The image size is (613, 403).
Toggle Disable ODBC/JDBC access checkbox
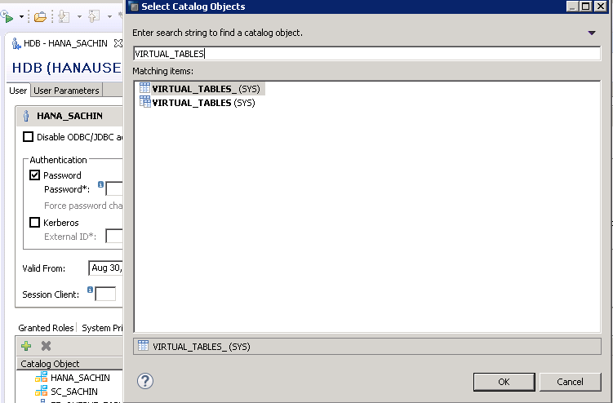(x=28, y=137)
